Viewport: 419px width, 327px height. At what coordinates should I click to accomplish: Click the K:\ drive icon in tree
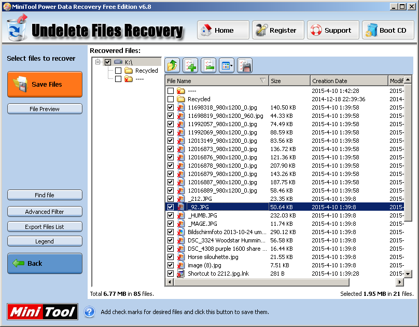click(118, 62)
